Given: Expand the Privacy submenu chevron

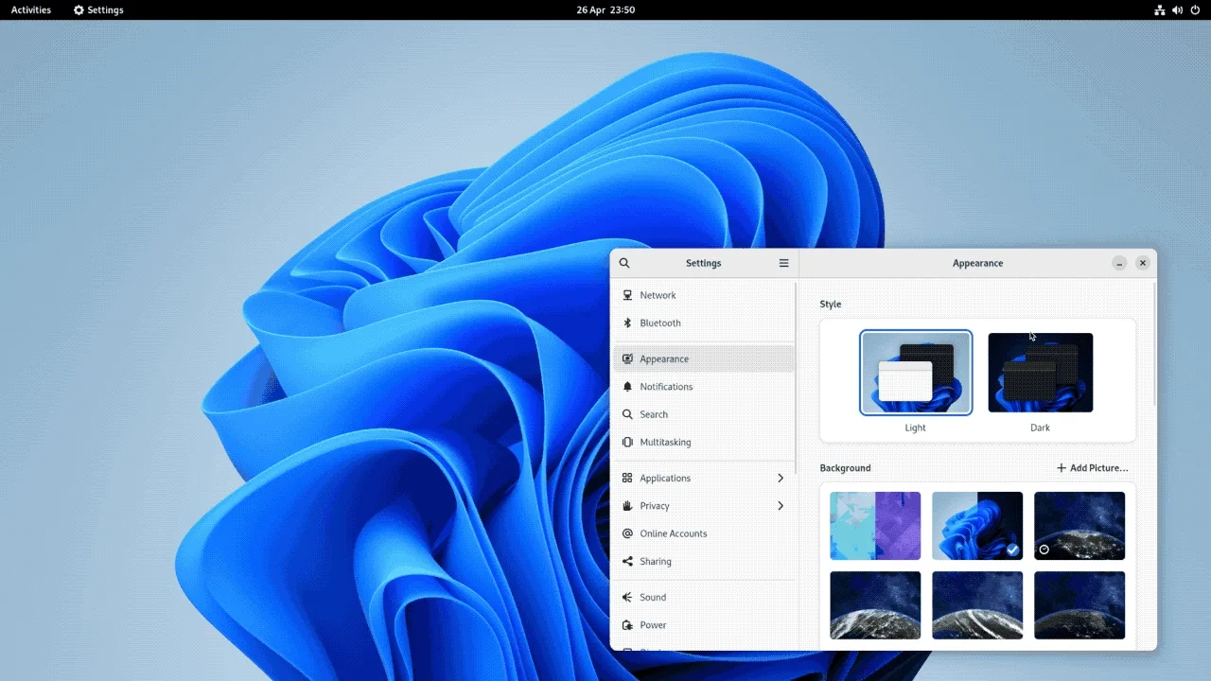Looking at the screenshot, I should [781, 506].
